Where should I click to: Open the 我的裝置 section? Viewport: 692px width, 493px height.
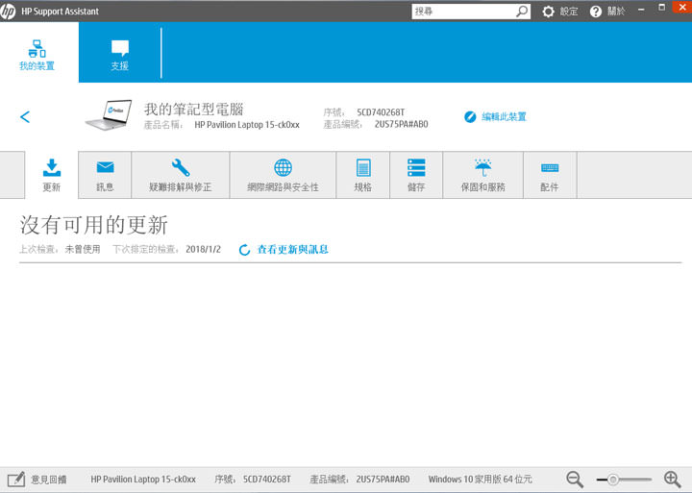(x=37, y=55)
